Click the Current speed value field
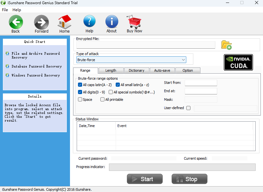The height and width of the screenshot is (192, 263). point(230,158)
